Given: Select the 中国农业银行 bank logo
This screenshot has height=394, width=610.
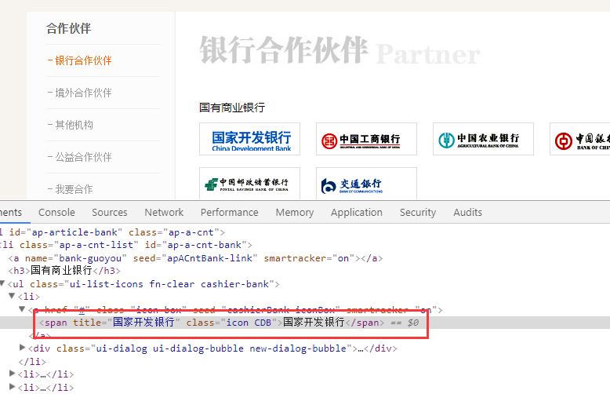Looking at the screenshot, I should (483, 139).
